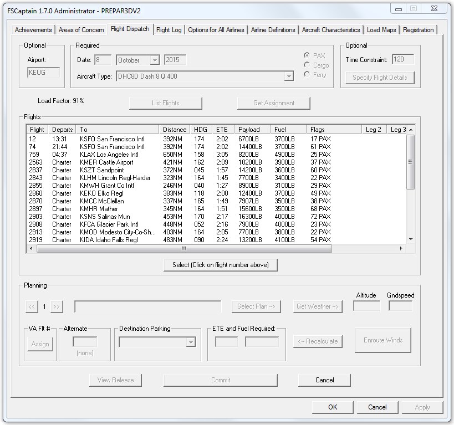
Task: Expand the Aircraft Type dropdown
Action: 289,76
